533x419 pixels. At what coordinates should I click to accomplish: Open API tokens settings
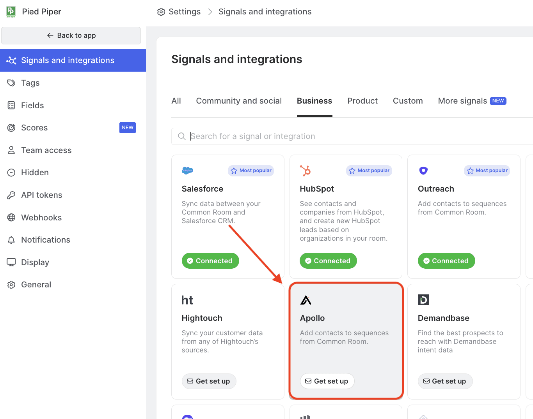pyautogui.click(x=73, y=195)
